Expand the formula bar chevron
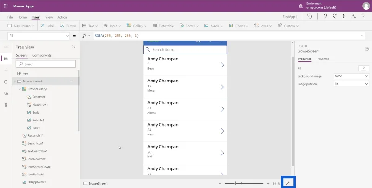The width and height of the screenshot is (372, 188). pyautogui.click(x=362, y=36)
